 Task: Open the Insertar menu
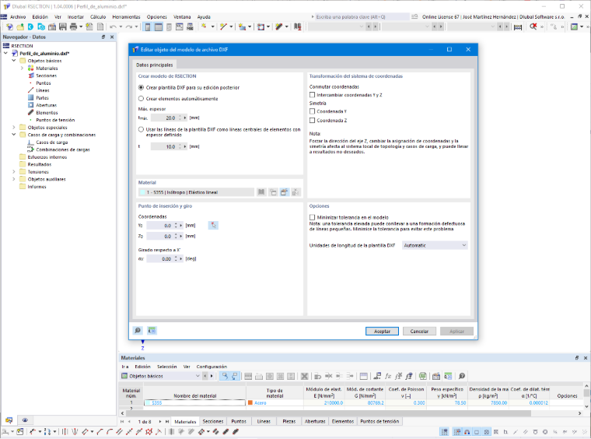75,17
